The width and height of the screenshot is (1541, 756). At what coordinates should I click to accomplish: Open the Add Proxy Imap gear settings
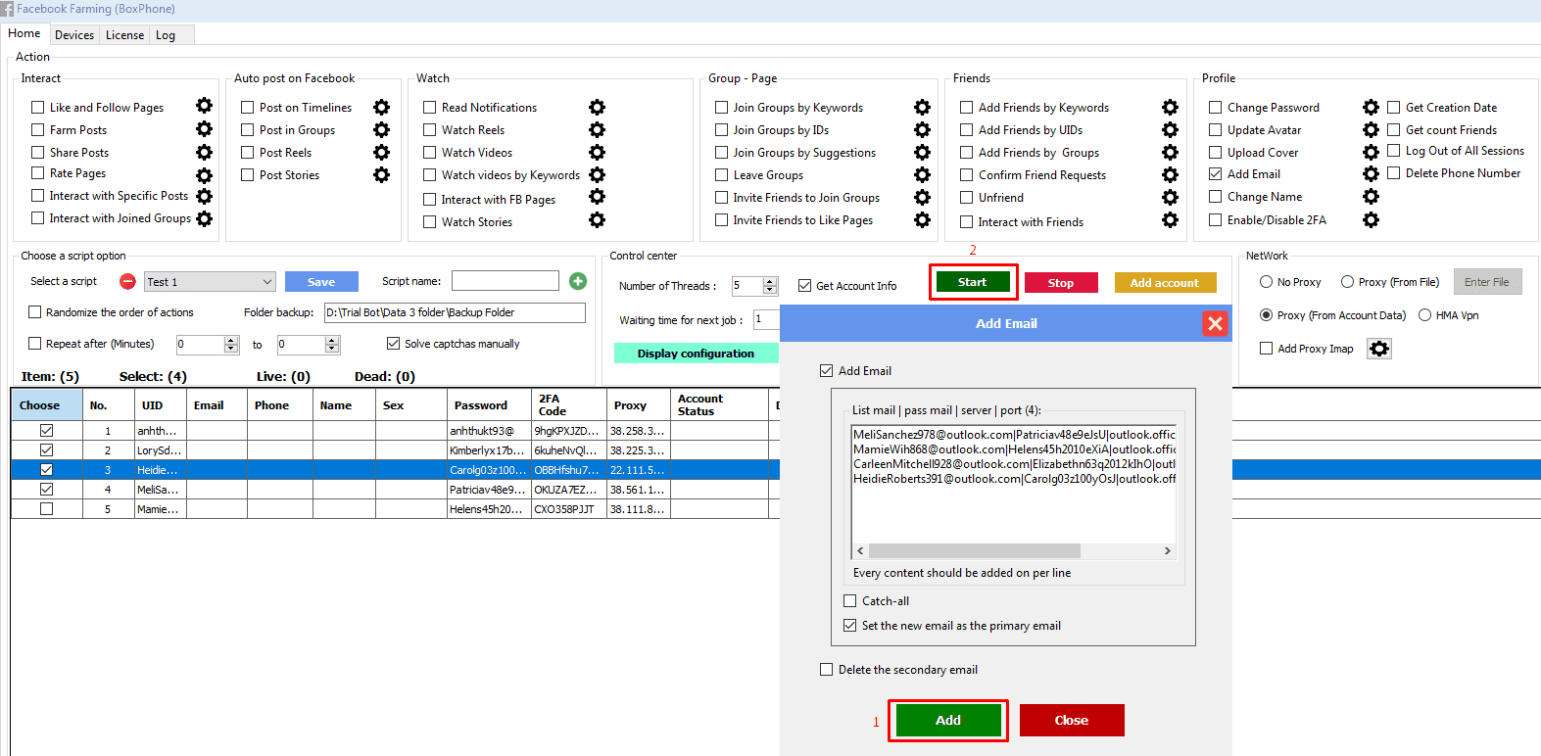point(1379,349)
